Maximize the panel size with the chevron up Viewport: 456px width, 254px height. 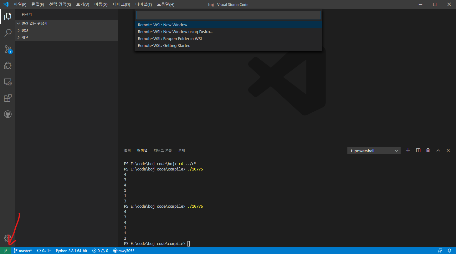click(438, 150)
